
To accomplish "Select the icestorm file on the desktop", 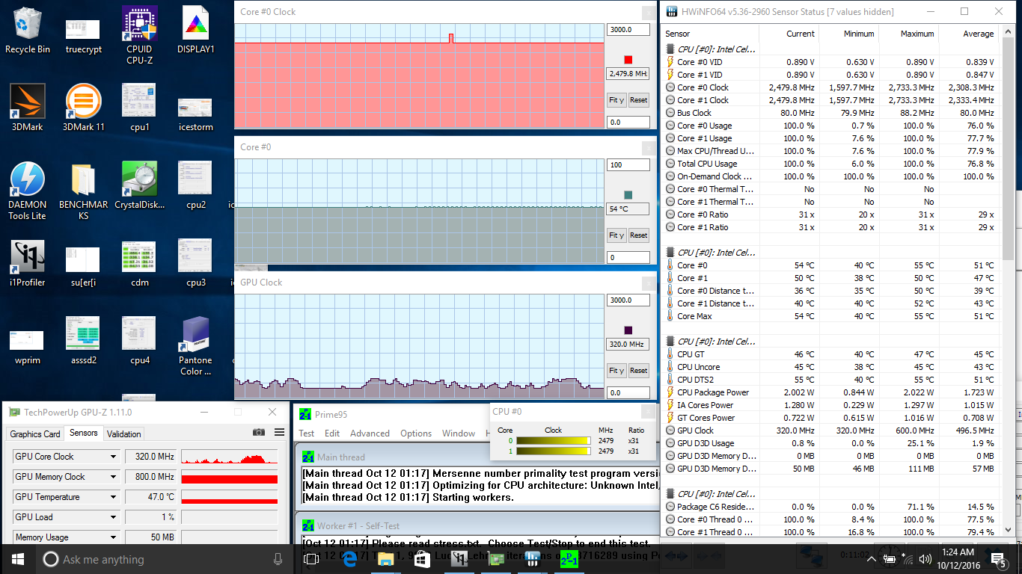I will (x=195, y=114).
